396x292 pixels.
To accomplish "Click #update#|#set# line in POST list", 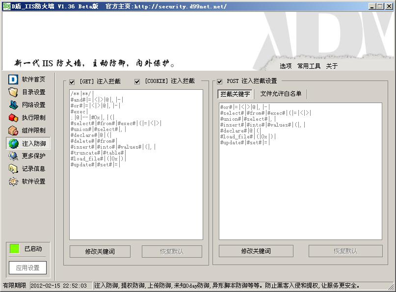I will click(x=245, y=142).
